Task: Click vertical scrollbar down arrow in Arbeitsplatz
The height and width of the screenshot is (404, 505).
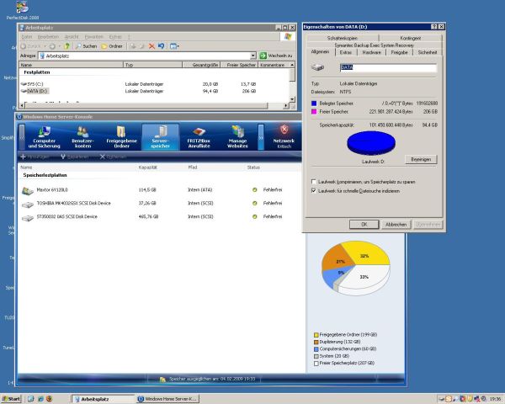Action: [292, 99]
